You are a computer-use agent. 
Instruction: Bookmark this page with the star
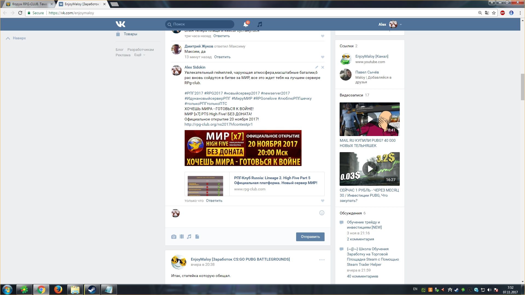[494, 13]
